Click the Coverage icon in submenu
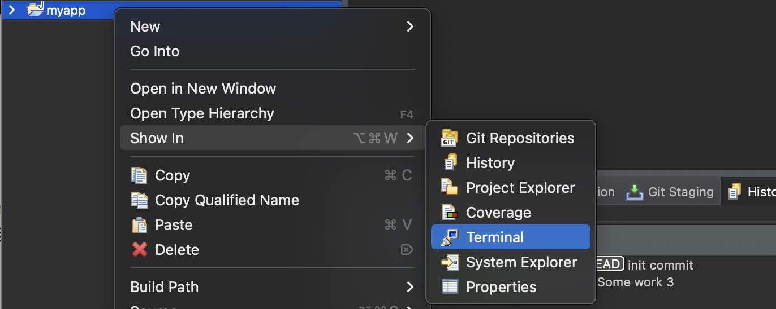 coord(449,213)
